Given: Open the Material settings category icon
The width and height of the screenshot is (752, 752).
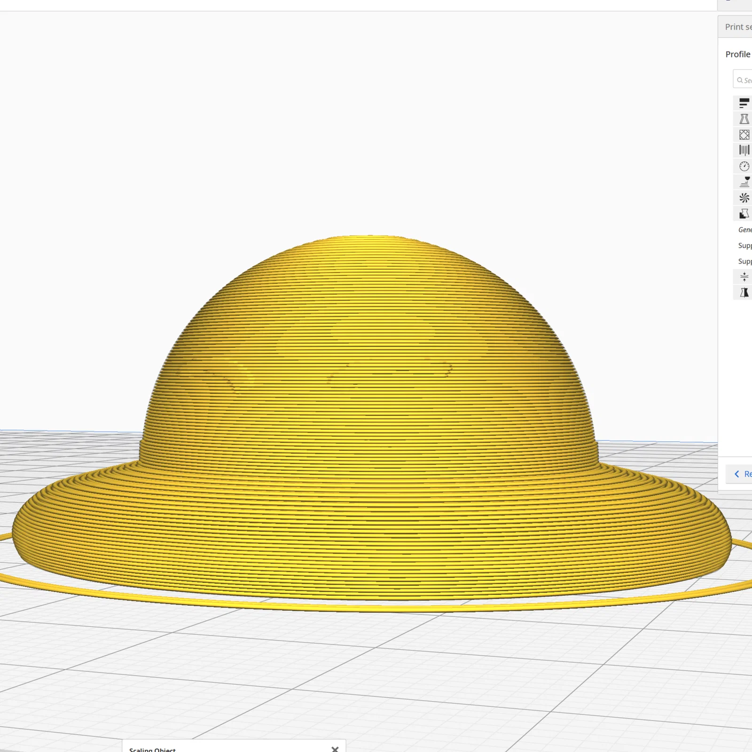Looking at the screenshot, I should (744, 150).
